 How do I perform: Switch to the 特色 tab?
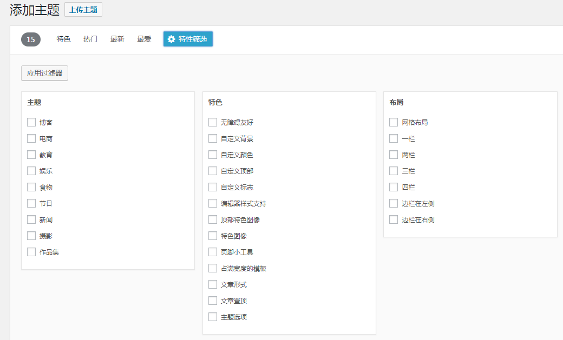tap(63, 39)
